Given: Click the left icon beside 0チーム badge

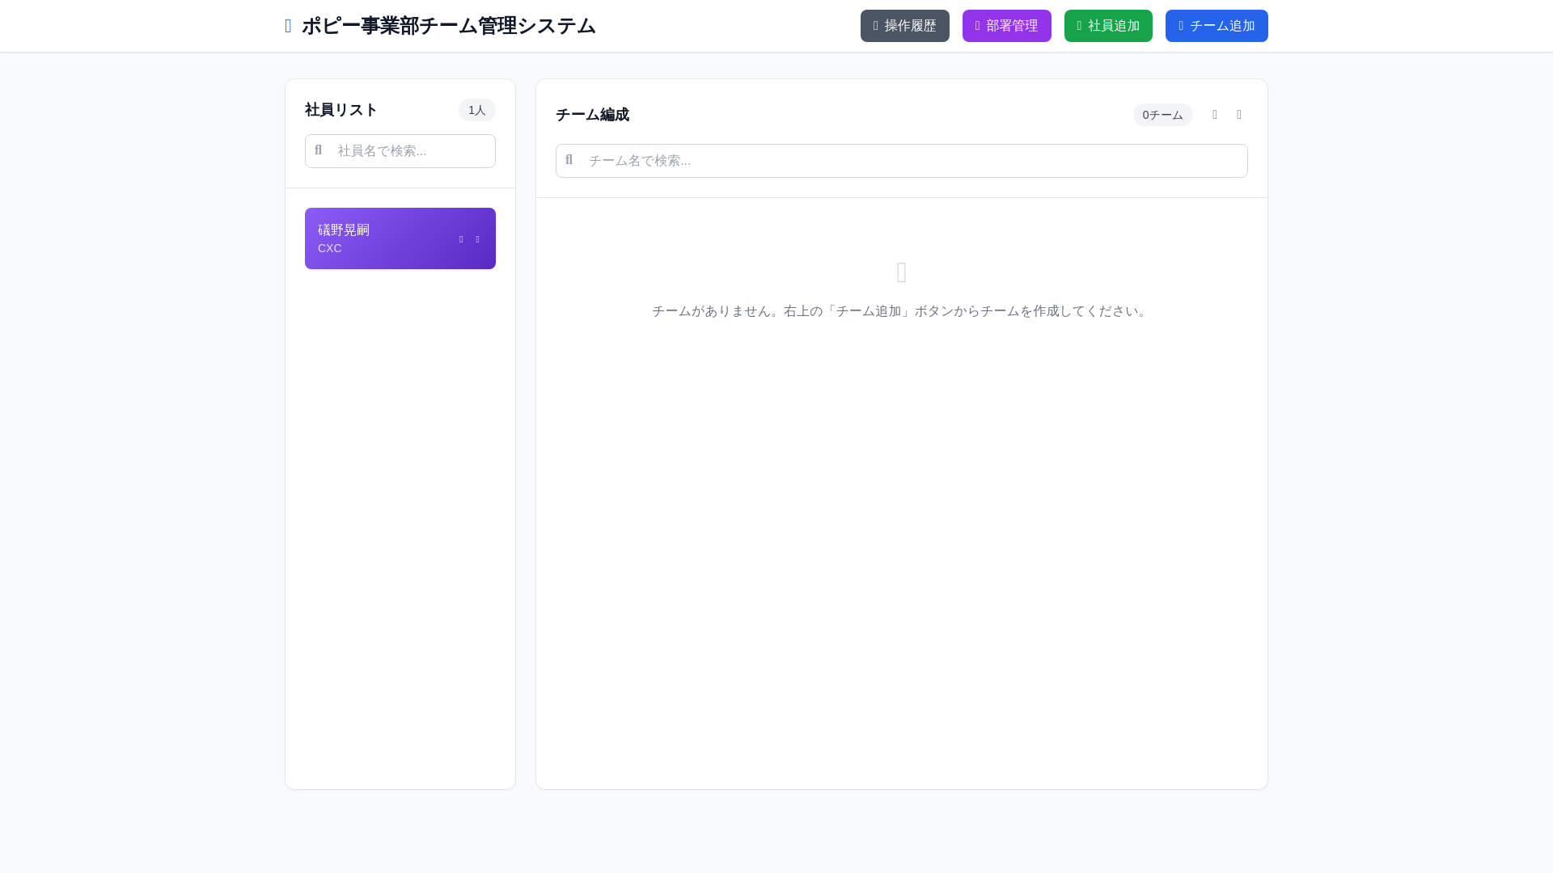Looking at the screenshot, I should pyautogui.click(x=1215, y=115).
